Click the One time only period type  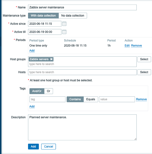(x=38, y=46)
